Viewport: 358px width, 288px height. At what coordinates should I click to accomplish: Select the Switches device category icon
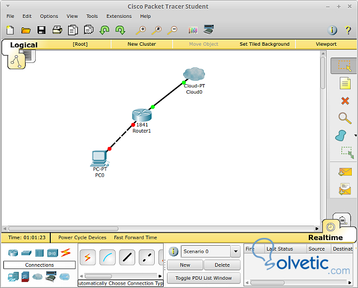point(26,253)
